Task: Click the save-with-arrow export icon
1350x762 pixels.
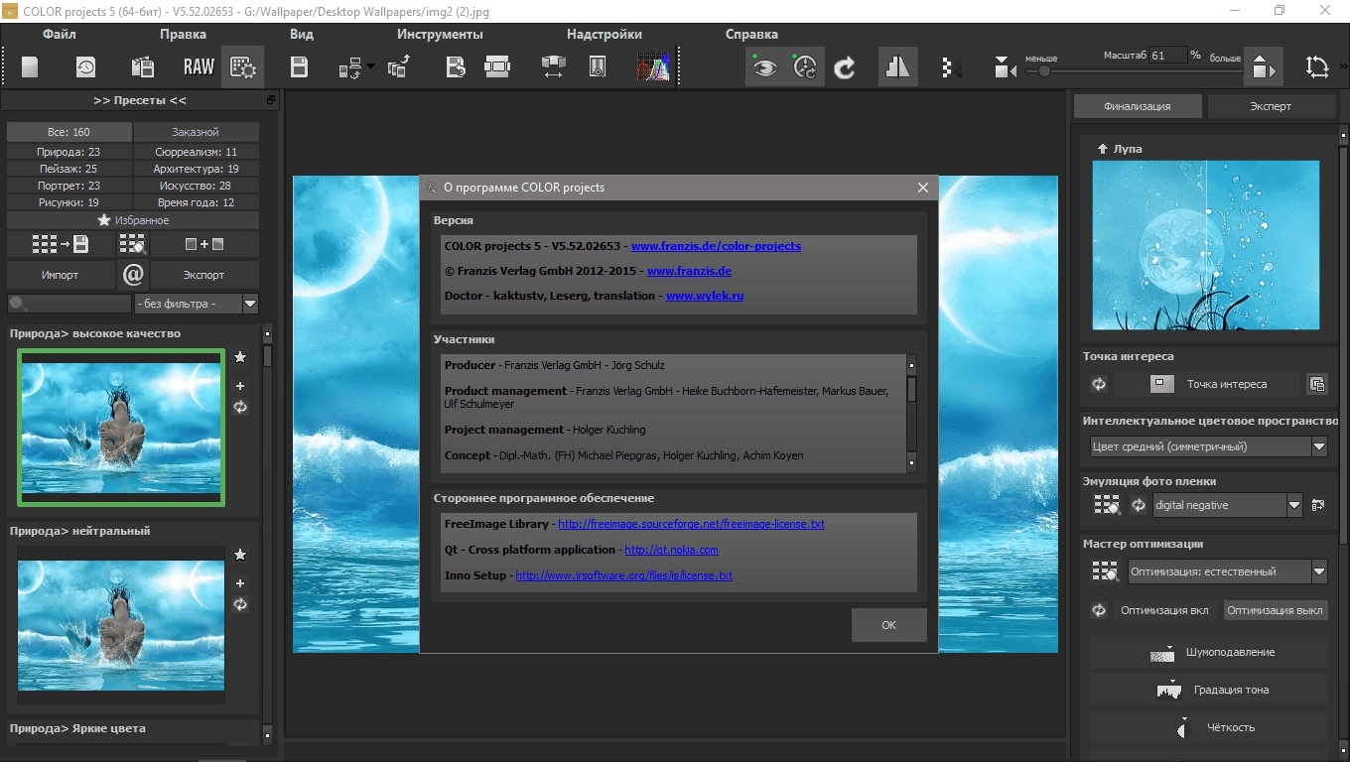Action: click(x=456, y=66)
